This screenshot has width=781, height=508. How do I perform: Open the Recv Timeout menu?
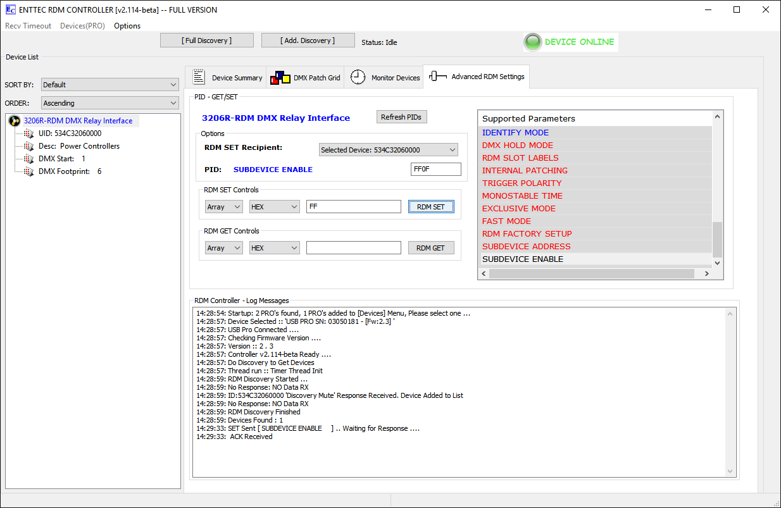click(28, 26)
